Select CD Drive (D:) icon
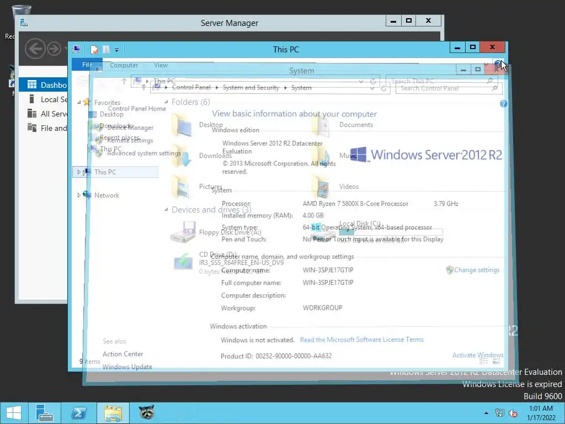The image size is (565, 424). (x=183, y=261)
